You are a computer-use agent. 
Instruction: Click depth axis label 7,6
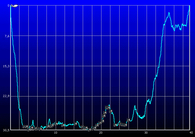point(7,36)
